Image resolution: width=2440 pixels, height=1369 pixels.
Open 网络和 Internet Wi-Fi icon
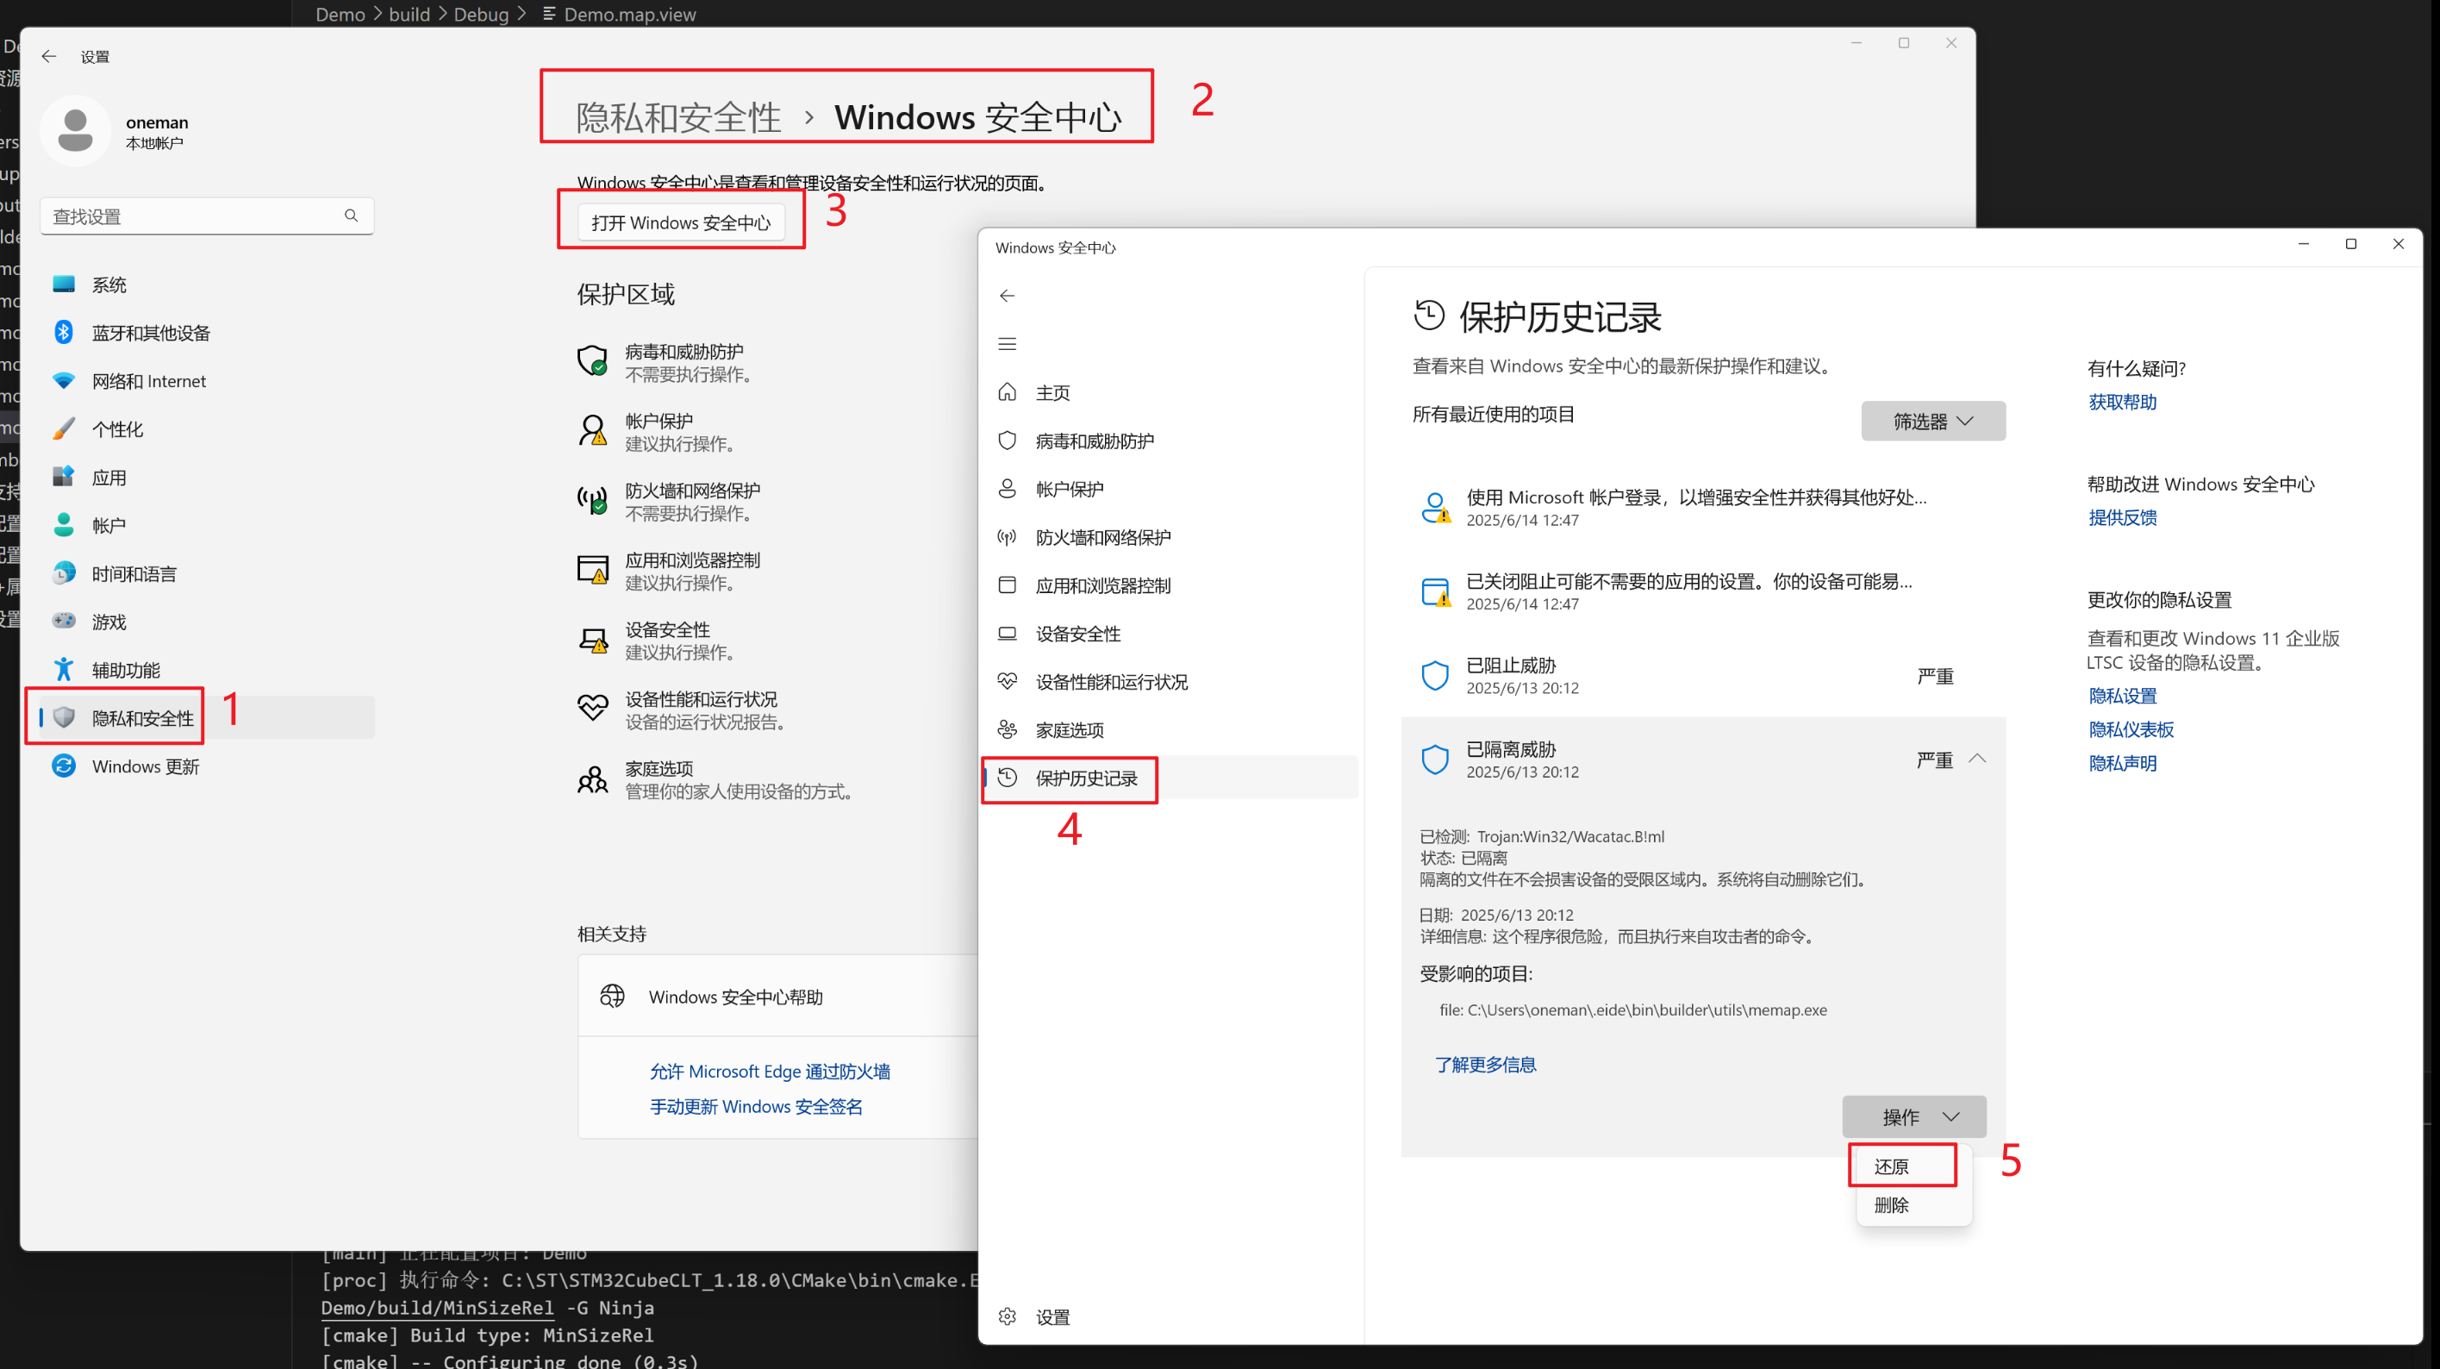tap(64, 381)
